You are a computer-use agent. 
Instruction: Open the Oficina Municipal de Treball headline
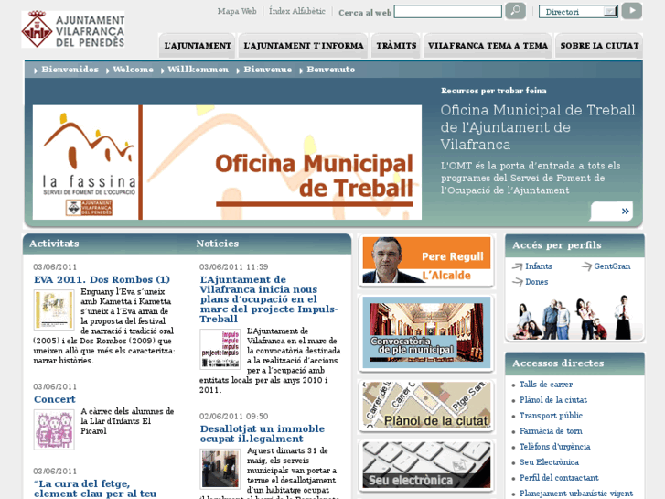537,127
